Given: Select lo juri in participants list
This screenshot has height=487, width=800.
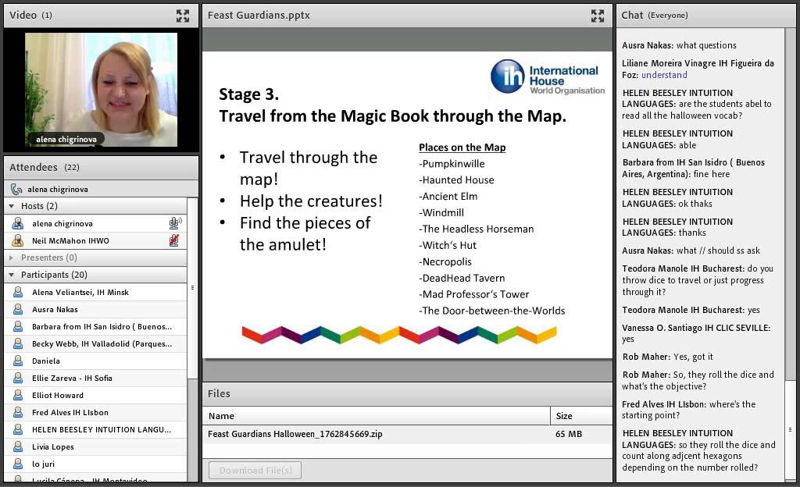Looking at the screenshot, I should (x=95, y=464).
